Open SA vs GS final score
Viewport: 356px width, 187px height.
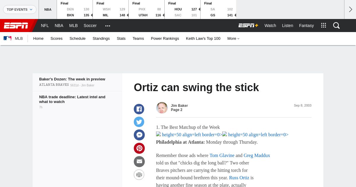218,9
